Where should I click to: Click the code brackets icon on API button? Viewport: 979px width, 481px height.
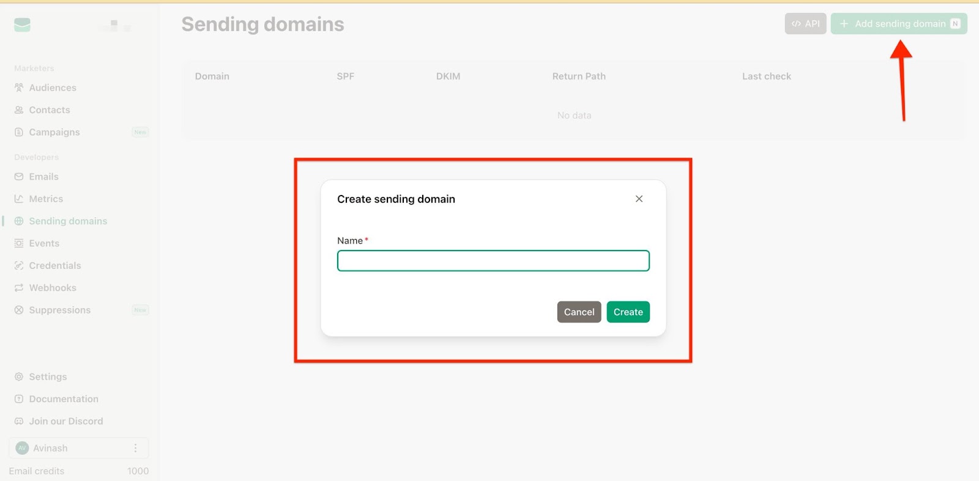(796, 24)
